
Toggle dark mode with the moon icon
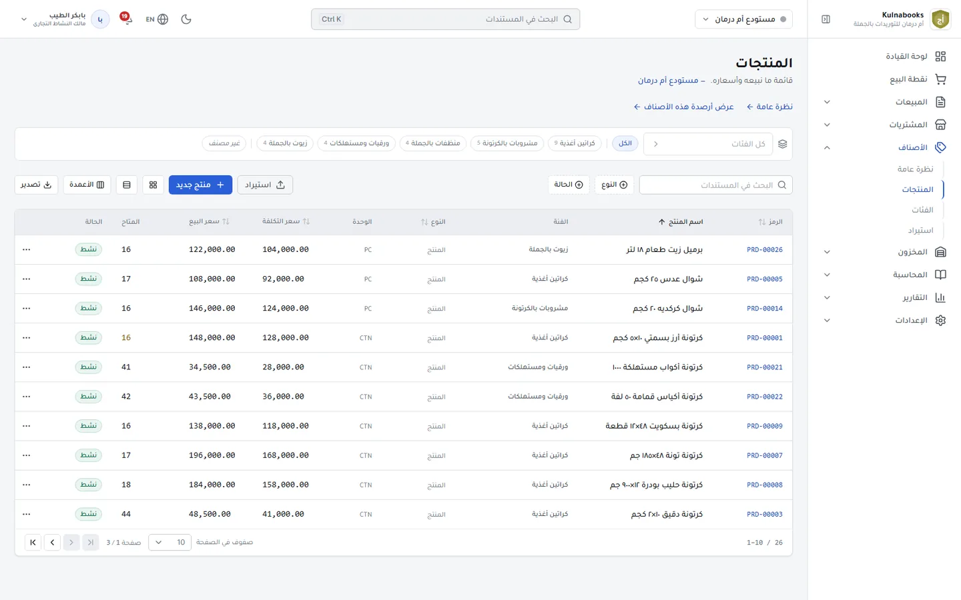(x=186, y=19)
